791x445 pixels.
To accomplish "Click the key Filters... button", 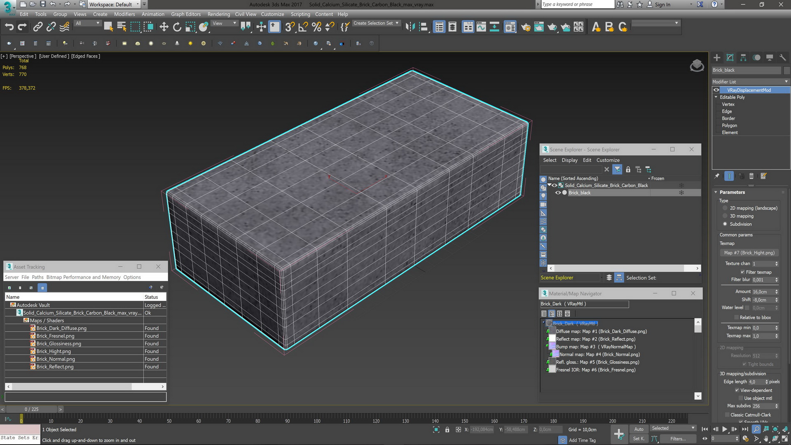I will pos(678,439).
